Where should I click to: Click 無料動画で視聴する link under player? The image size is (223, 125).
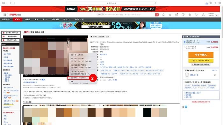click(x=30, y=82)
